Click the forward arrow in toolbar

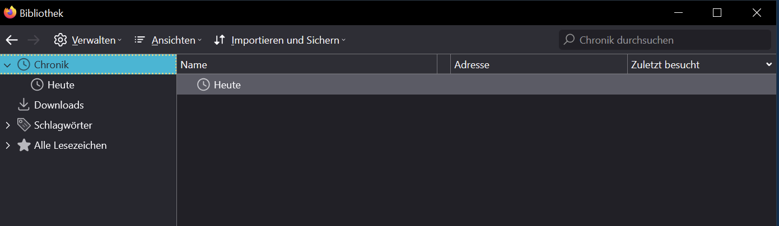click(x=34, y=40)
